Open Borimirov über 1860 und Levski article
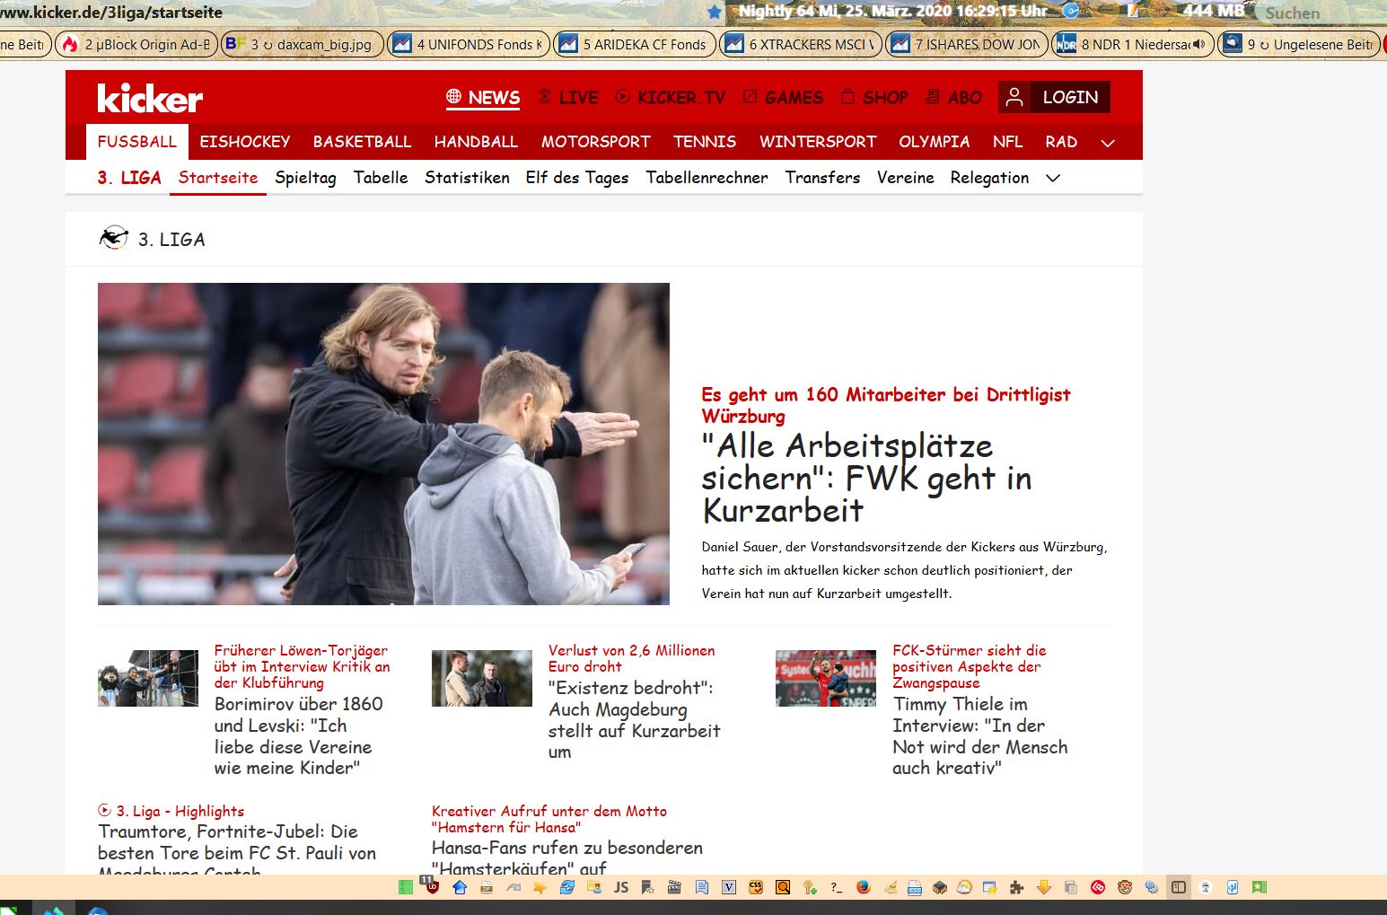Screen dimensions: 1387x915 click(x=298, y=735)
